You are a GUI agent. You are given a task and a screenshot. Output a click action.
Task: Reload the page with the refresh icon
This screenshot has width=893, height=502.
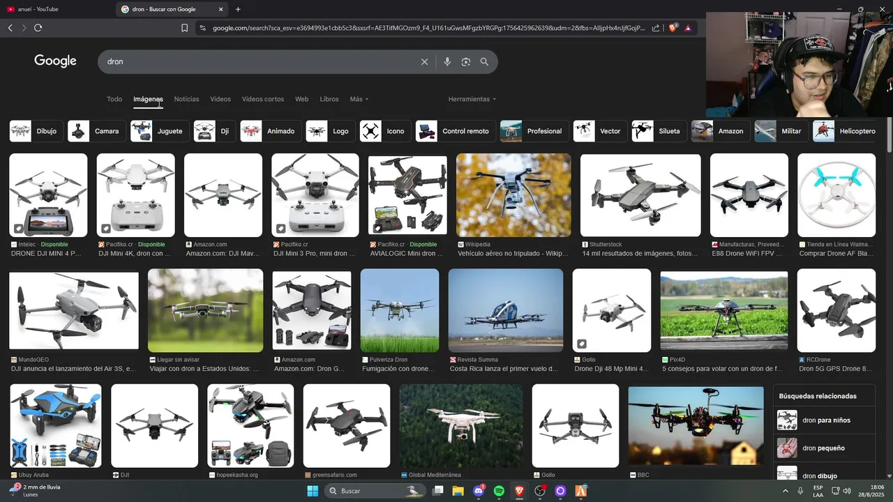click(38, 28)
